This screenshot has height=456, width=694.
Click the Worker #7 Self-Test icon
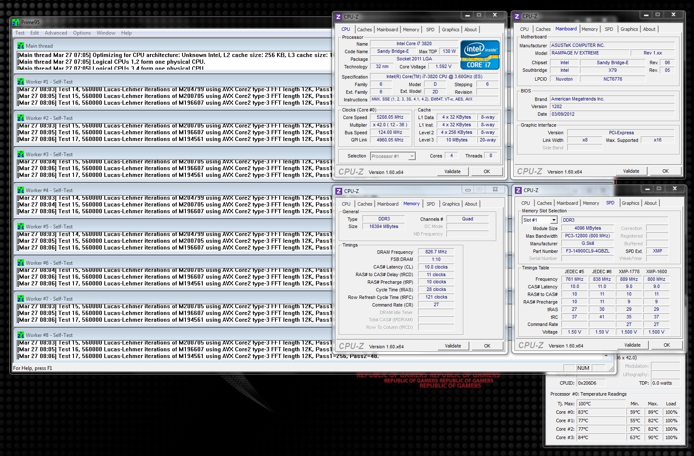[21, 299]
